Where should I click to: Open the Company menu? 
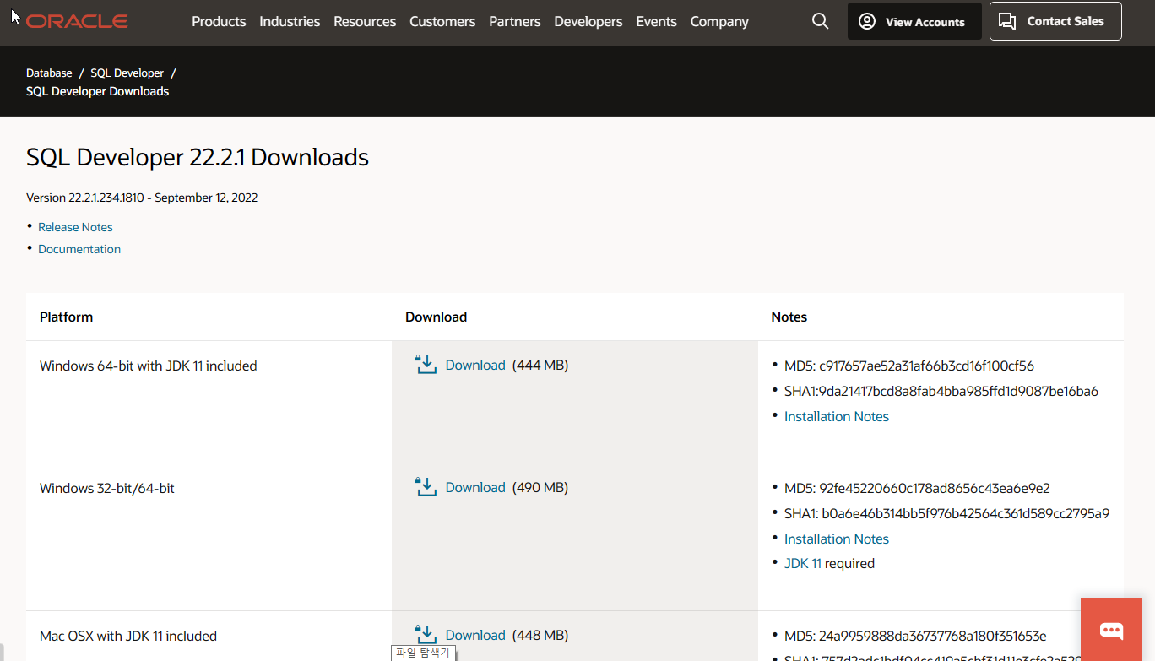pyautogui.click(x=719, y=22)
